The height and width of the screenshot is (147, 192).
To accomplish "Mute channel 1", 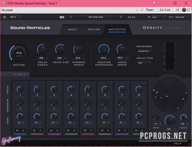I will click(17, 130).
